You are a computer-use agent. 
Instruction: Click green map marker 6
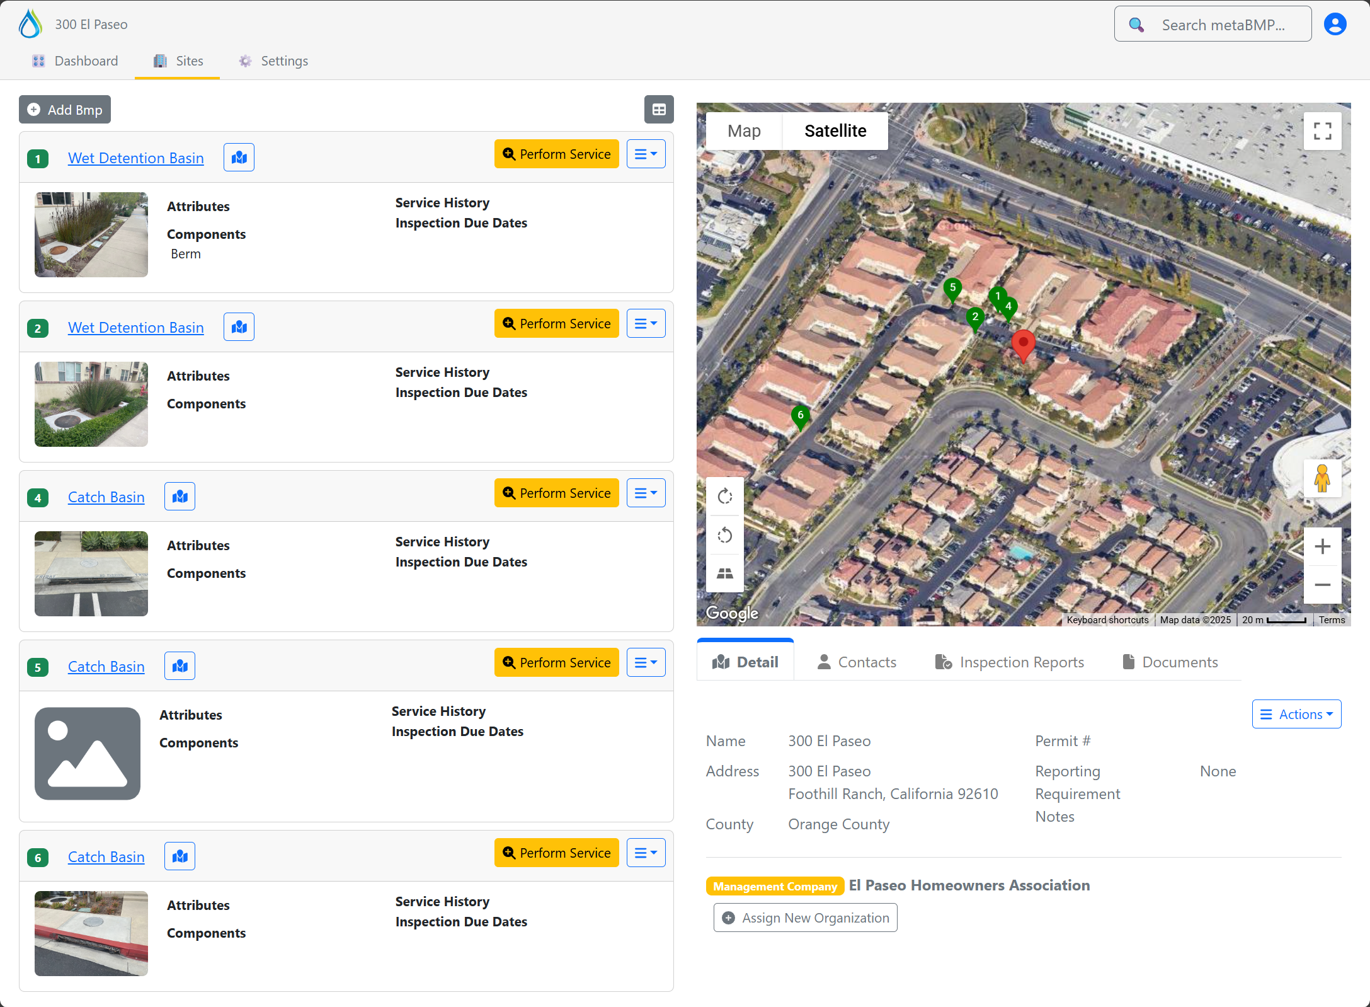click(800, 418)
